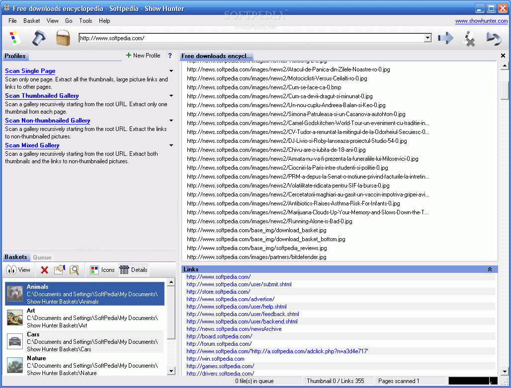Open the basket icon in toolbar
The width and height of the screenshot is (511, 388).
point(63,38)
